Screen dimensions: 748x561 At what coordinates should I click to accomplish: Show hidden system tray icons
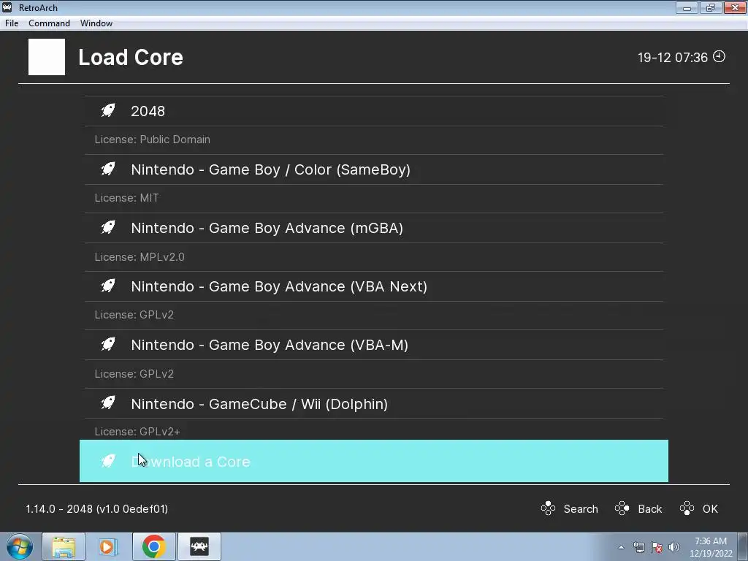621,547
